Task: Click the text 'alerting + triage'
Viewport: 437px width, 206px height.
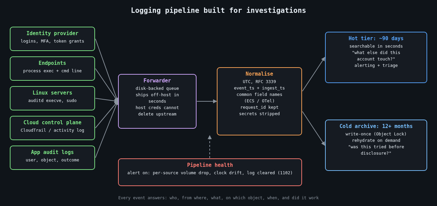Action: point(376,66)
